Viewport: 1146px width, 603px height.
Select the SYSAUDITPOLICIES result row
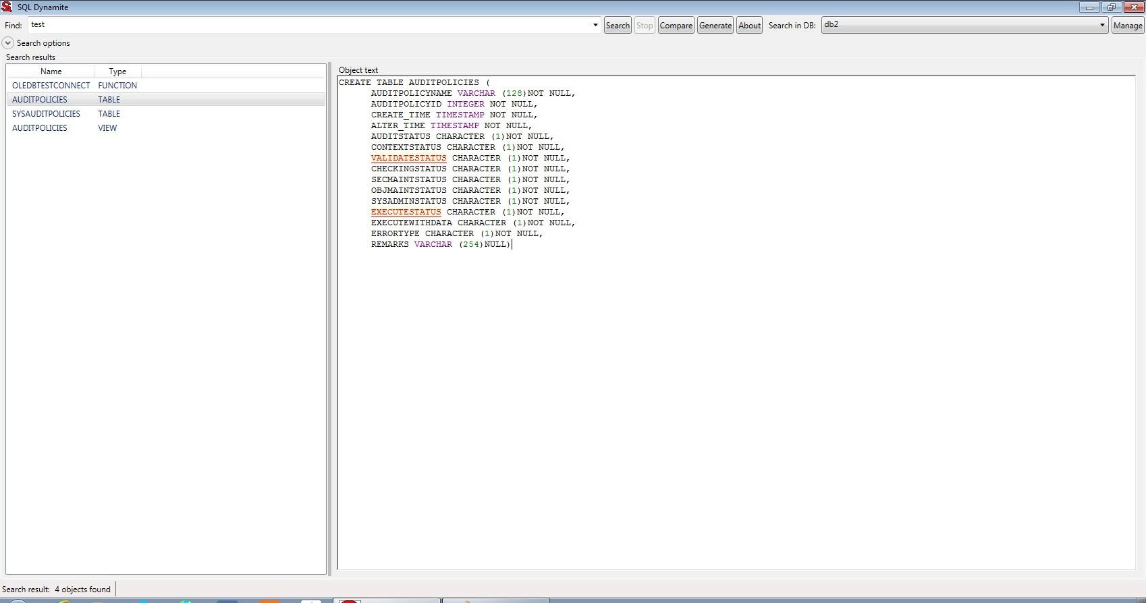pos(166,114)
